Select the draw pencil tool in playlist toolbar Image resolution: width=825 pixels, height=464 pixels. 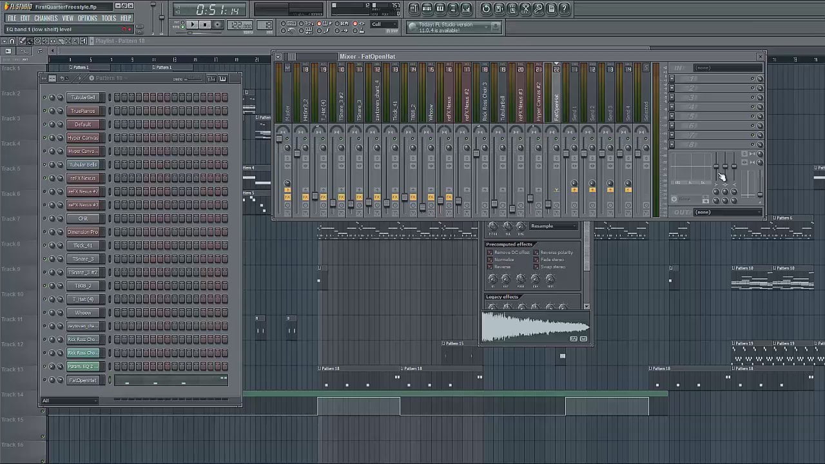[x=23, y=41]
